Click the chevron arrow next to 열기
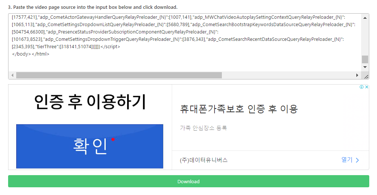377x195 pixels. [x=357, y=160]
